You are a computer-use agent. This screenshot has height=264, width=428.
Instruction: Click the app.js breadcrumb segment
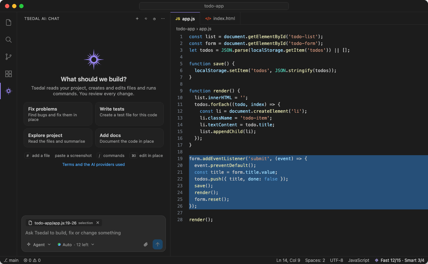[205, 29]
